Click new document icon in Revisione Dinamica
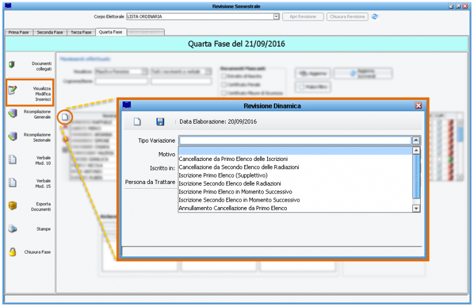474x307 pixels. (137, 122)
